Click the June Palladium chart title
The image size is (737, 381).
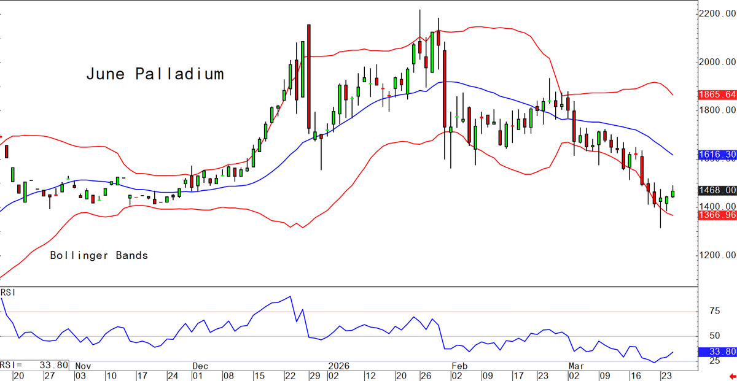[155, 75]
